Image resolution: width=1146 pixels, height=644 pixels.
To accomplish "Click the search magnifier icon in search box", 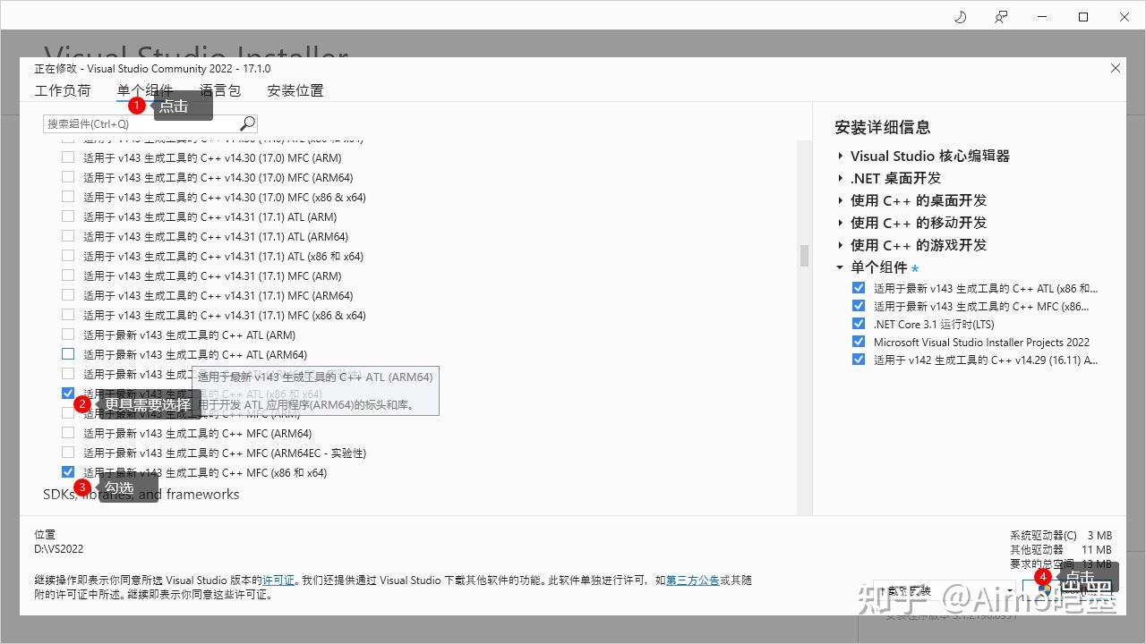I will point(246,123).
